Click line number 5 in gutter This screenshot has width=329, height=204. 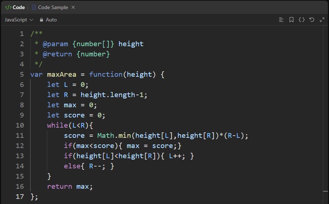click(22, 75)
